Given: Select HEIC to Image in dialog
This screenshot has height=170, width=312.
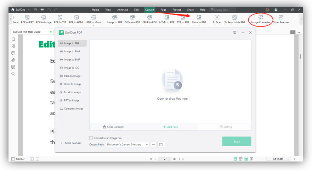Looking at the screenshot, I should coord(72,76).
